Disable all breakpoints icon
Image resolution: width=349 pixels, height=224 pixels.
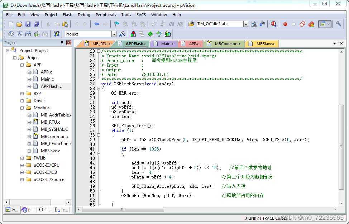coord(302,24)
